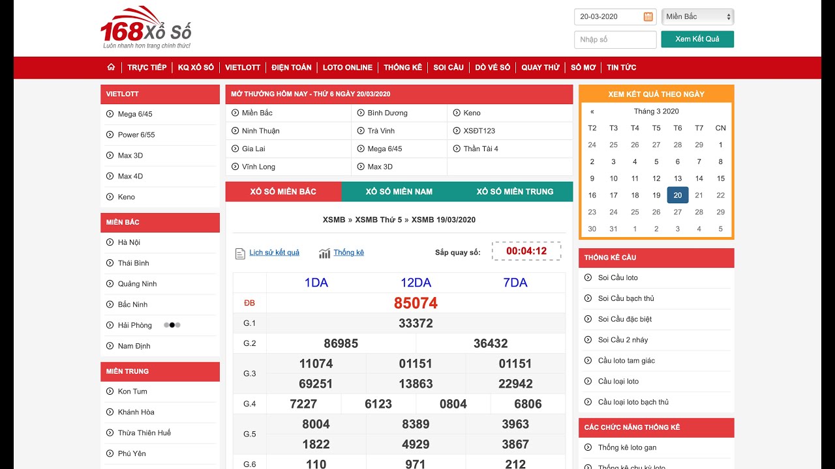The width and height of the screenshot is (835, 469).
Task: Click the arrow icon next to Thần Tài 4
Action: pyautogui.click(x=457, y=149)
